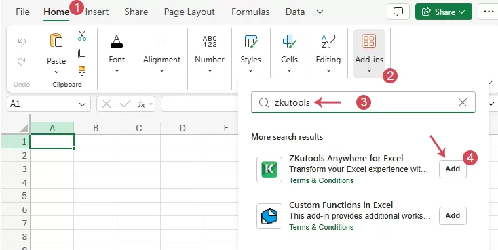Select column B header
498x250 pixels.
96,128
